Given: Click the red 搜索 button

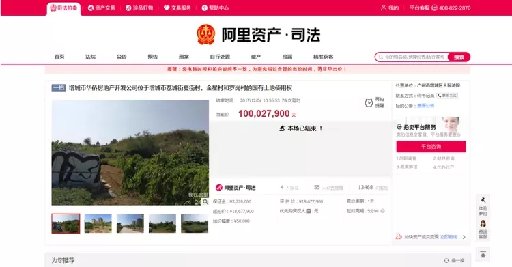Looking at the screenshot, I should (459, 57).
